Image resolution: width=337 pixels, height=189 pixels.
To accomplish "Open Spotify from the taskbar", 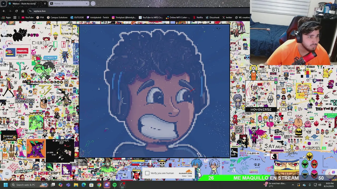I will (115, 185).
